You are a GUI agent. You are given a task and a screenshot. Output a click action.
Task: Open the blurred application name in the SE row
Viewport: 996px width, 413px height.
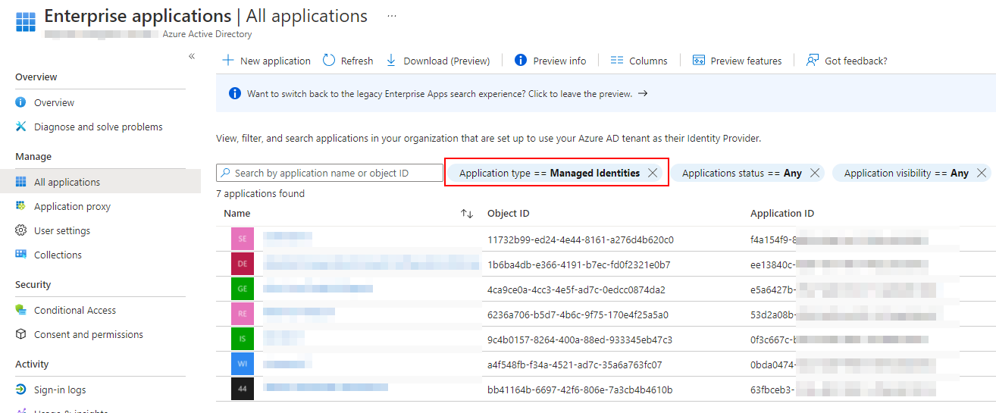pos(287,237)
